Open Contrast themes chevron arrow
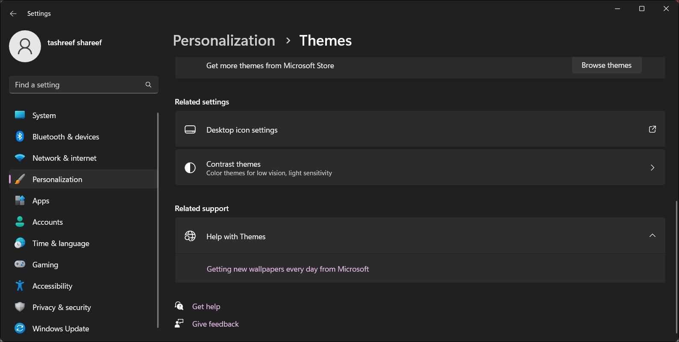This screenshot has height=342, width=679. click(652, 168)
